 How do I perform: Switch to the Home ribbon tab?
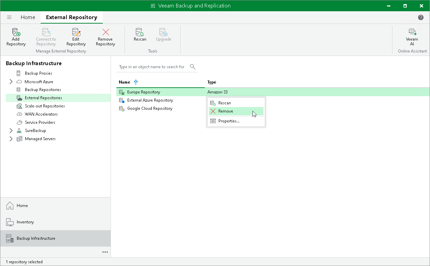pos(28,17)
